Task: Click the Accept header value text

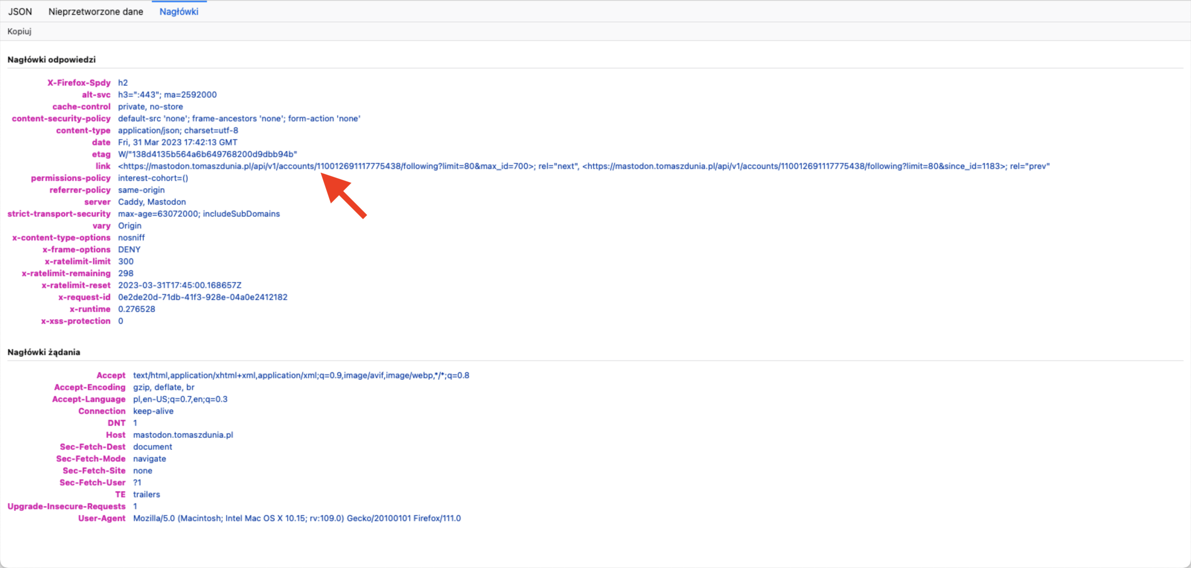Action: click(x=301, y=375)
